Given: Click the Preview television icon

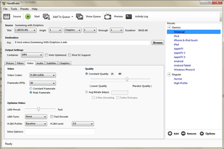Looking at the screenshot, I should (108, 16).
